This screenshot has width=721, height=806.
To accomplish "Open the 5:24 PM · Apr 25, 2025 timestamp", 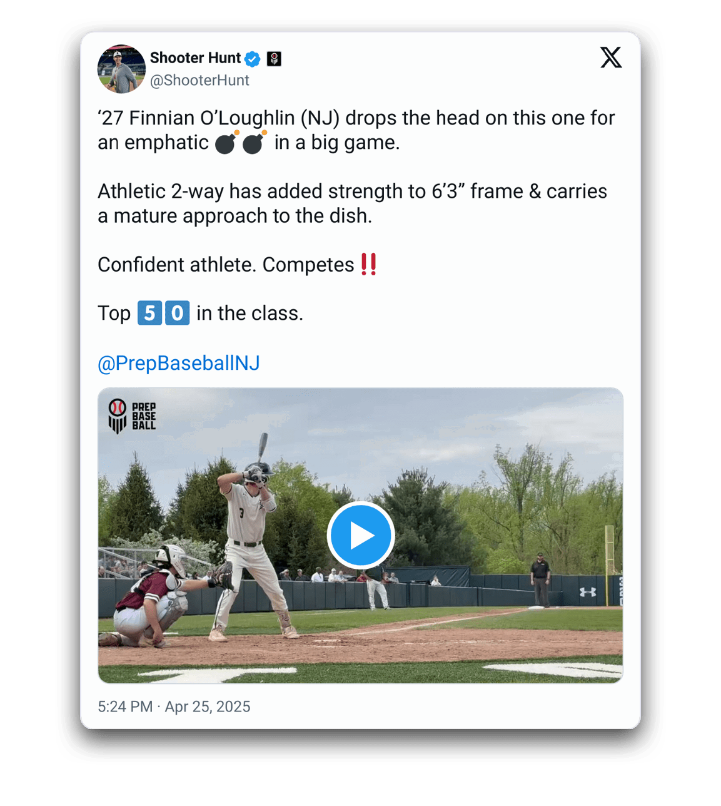I will point(174,707).
